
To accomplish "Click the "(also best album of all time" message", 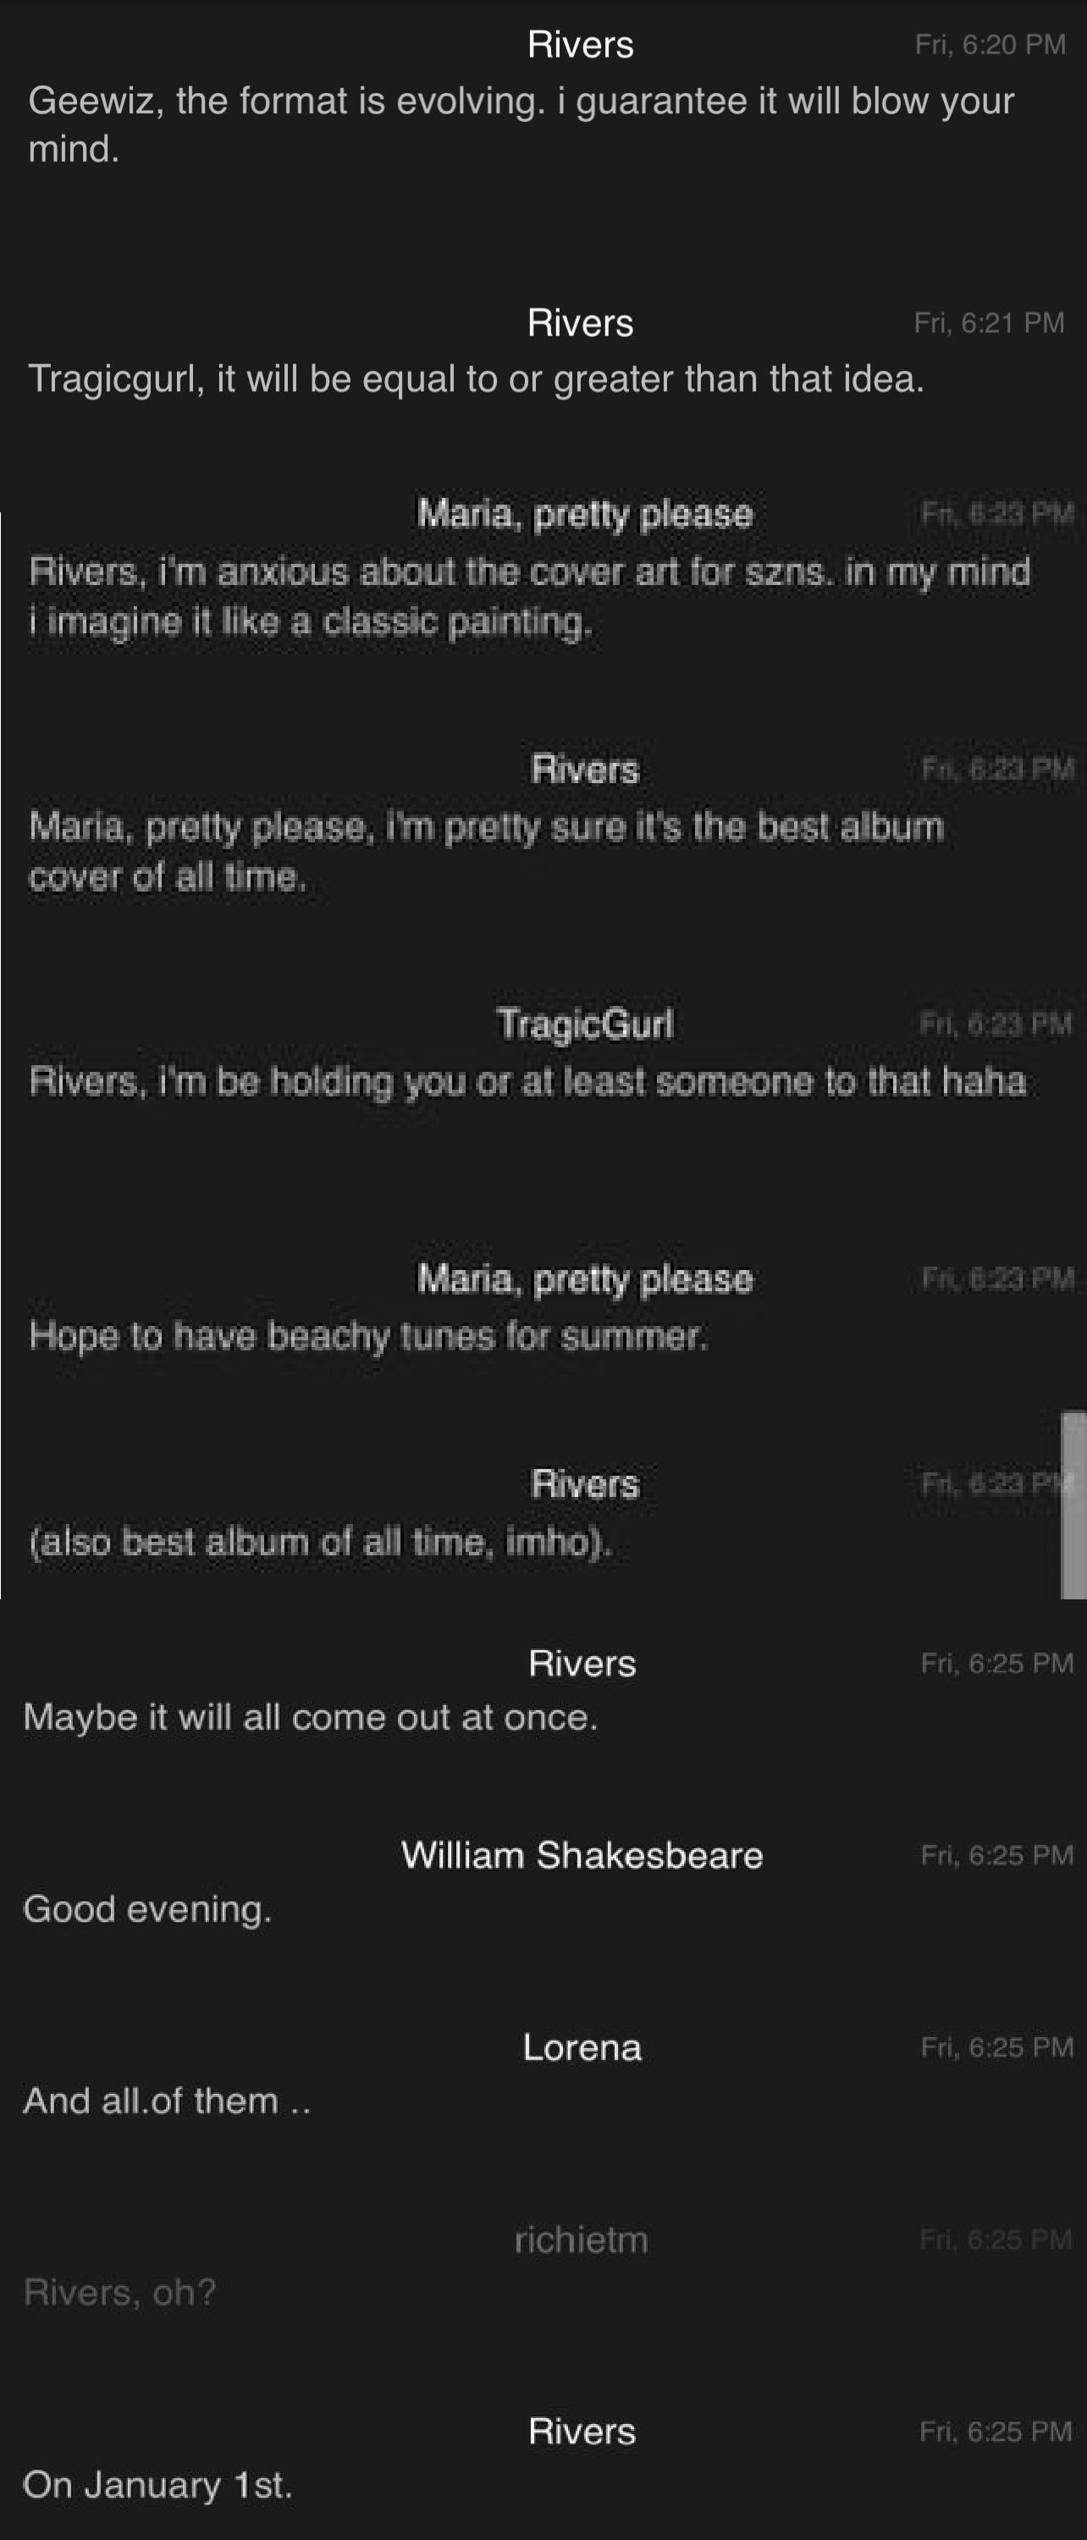I will point(320,1541).
